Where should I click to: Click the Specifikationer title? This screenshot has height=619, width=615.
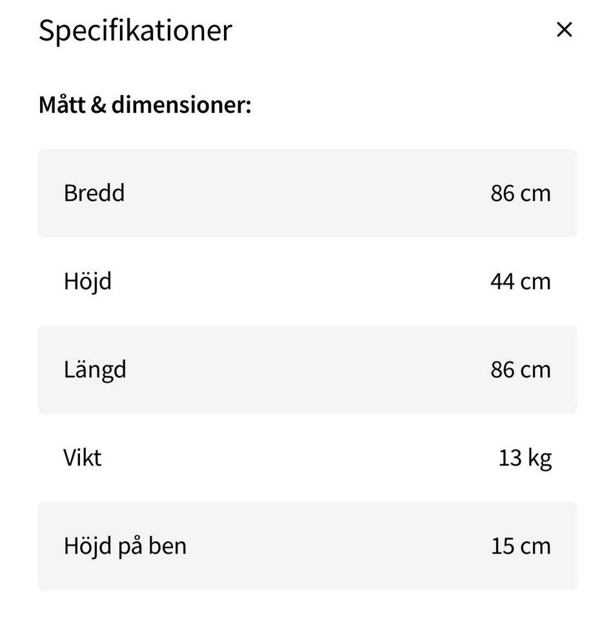pos(135,30)
